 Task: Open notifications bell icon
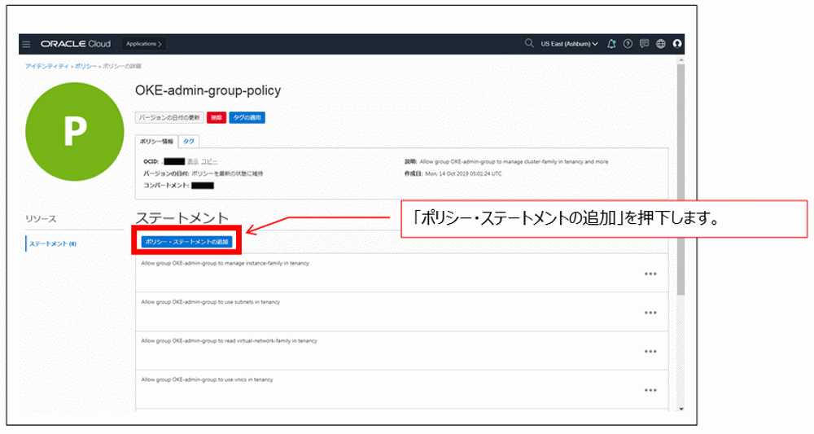611,44
